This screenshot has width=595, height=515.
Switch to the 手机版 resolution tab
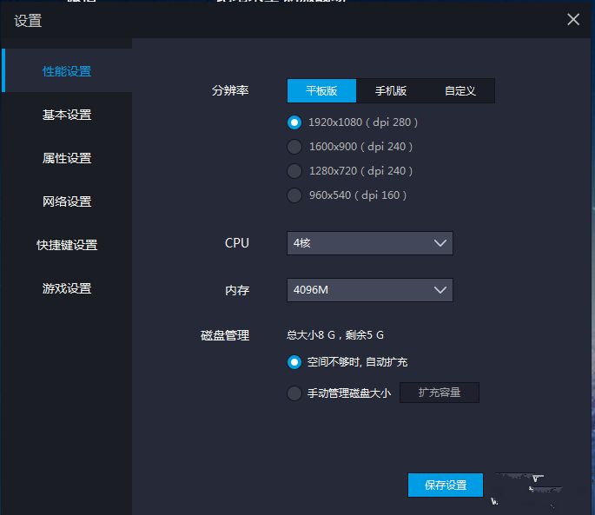click(x=391, y=90)
